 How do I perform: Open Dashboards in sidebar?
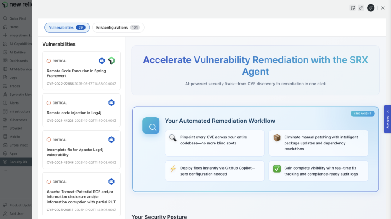16,61
